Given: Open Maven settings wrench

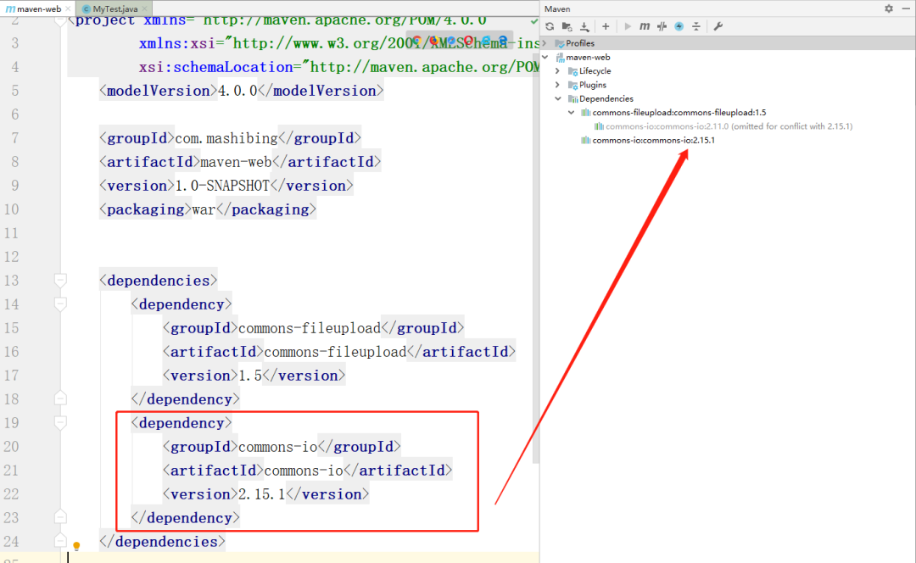Looking at the screenshot, I should [718, 26].
